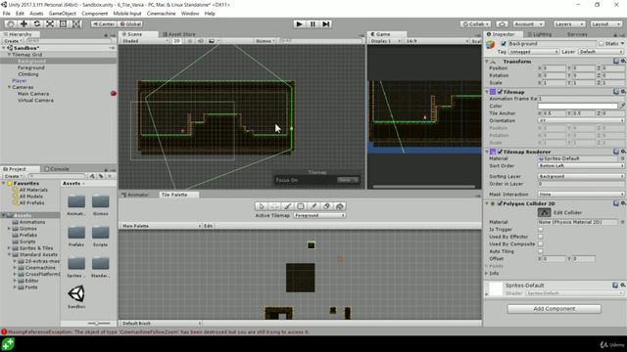Select the Scale tool
The width and height of the screenshot is (627, 352).
pyautogui.click(x=50, y=23)
